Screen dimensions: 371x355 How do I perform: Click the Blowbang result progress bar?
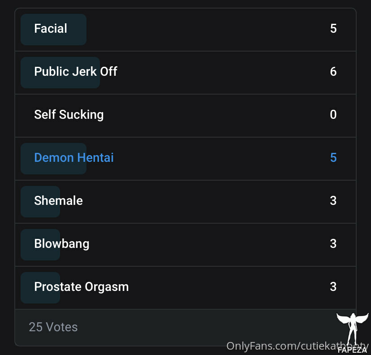pyautogui.click(x=40, y=245)
